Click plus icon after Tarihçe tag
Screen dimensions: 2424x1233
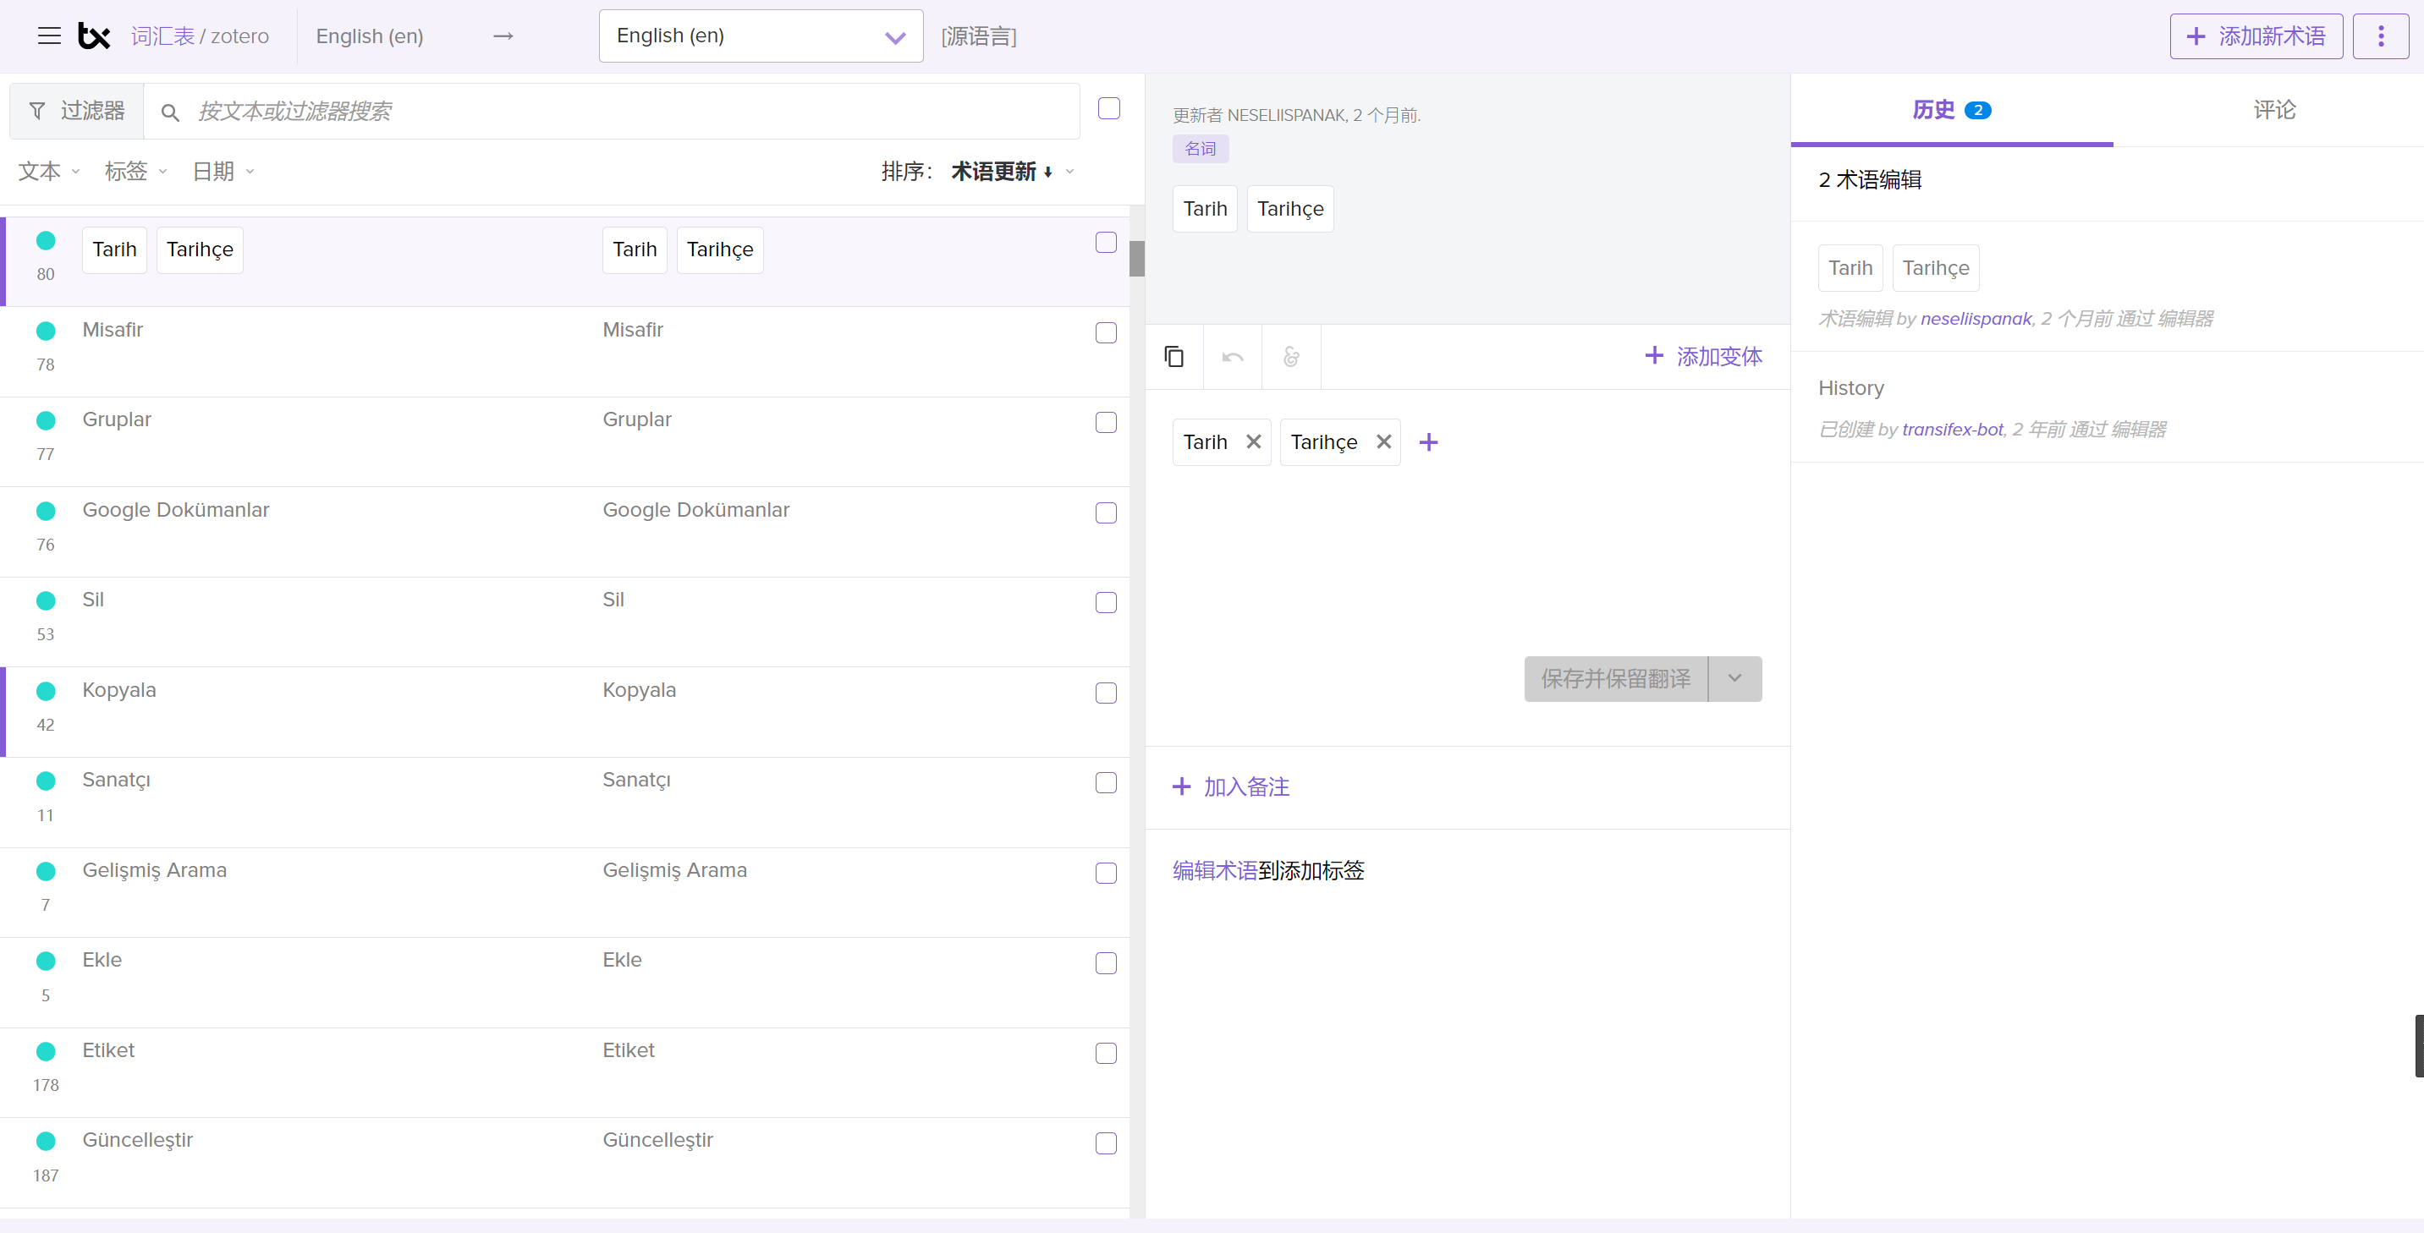[x=1428, y=442]
